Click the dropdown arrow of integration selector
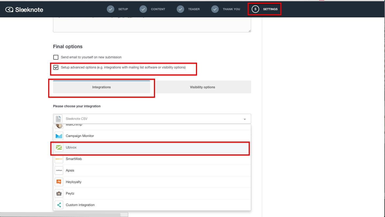The width and height of the screenshot is (385, 217). (245, 119)
